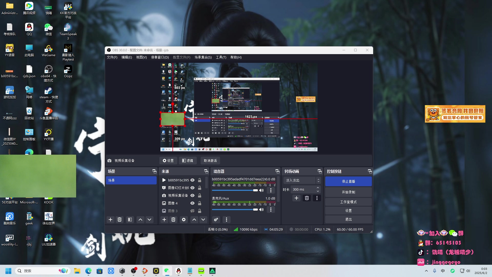492x277 pixels.
Task: Click the taskbar 搜索 search box
Action: (x=43, y=271)
